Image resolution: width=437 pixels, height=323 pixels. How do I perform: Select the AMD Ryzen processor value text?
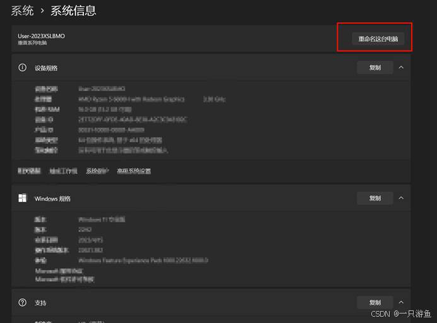tap(131, 99)
